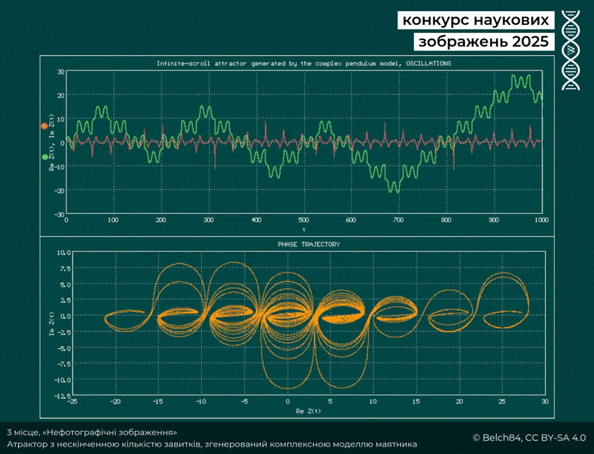Click the "Re Z(t), Im Z(t)" vertical axis label

pyautogui.click(x=52, y=143)
